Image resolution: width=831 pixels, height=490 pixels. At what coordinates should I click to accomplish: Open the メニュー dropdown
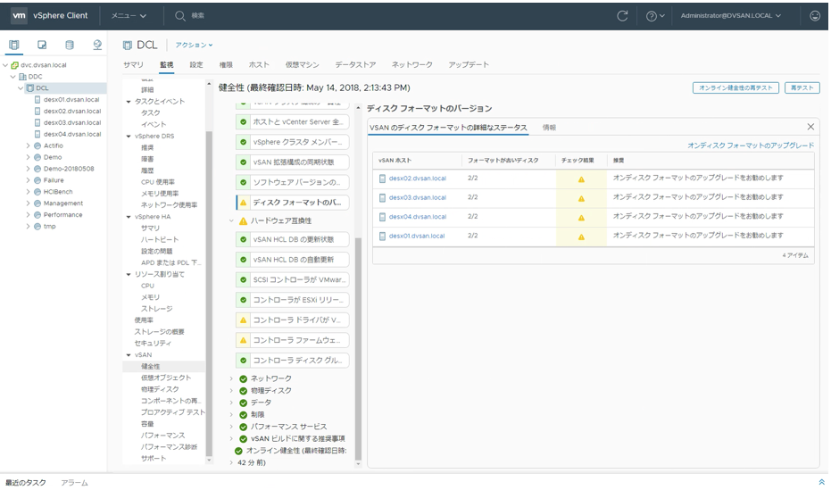point(129,16)
